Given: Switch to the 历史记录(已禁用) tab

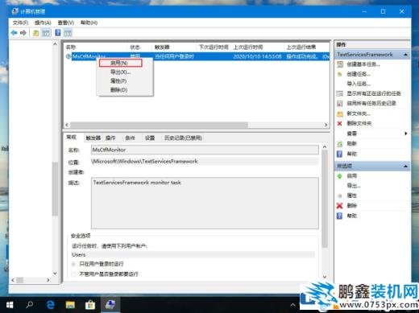Looking at the screenshot, I should pos(183,138).
